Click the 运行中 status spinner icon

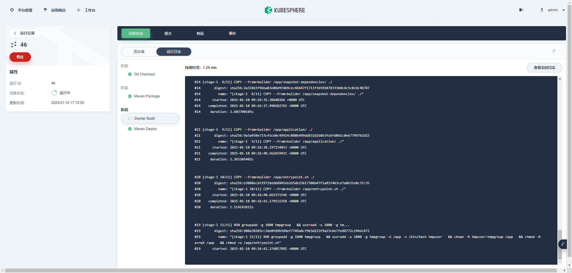[x=54, y=93]
